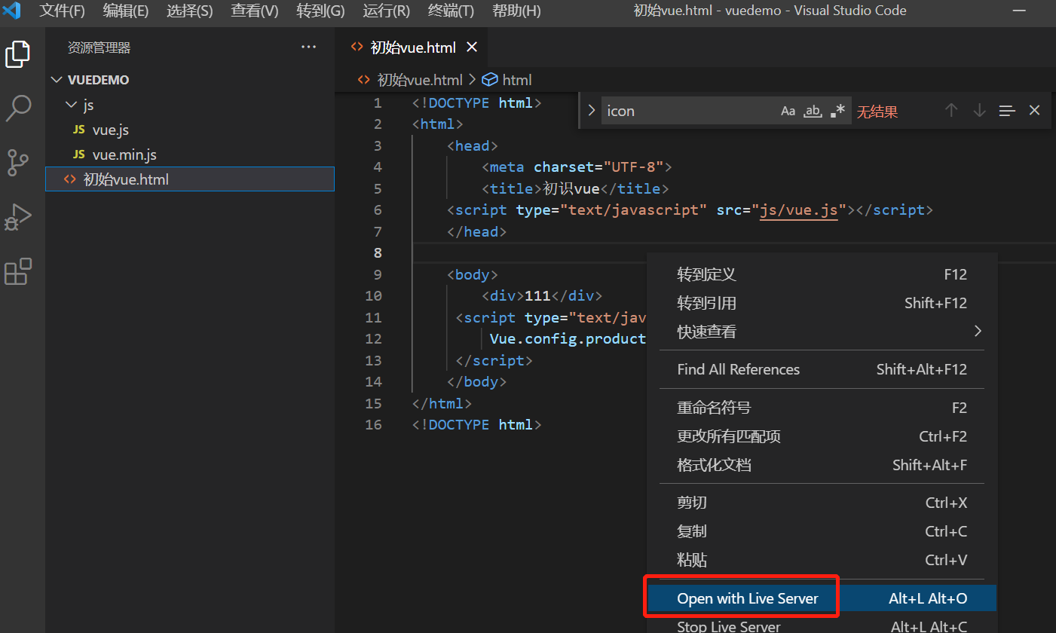This screenshot has height=633, width=1056.
Task: Open the 终端(T) menu
Action: [x=451, y=11]
